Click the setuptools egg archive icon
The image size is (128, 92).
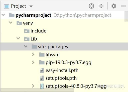pyautogui.click(x=42, y=86)
